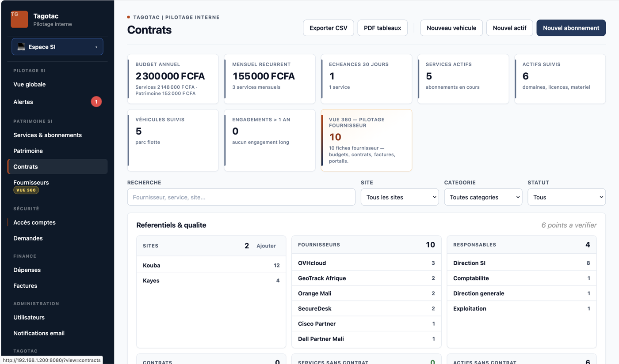Expand the Site filter Tous les sites

400,197
